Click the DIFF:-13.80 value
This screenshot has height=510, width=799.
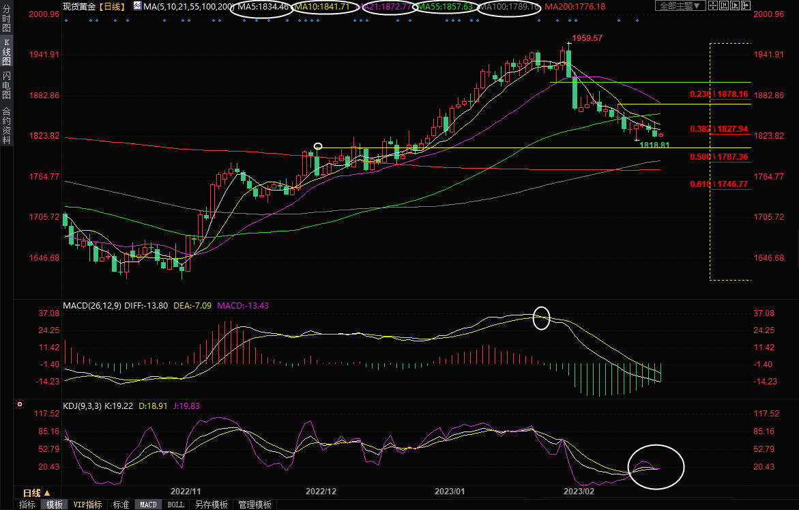pos(146,305)
